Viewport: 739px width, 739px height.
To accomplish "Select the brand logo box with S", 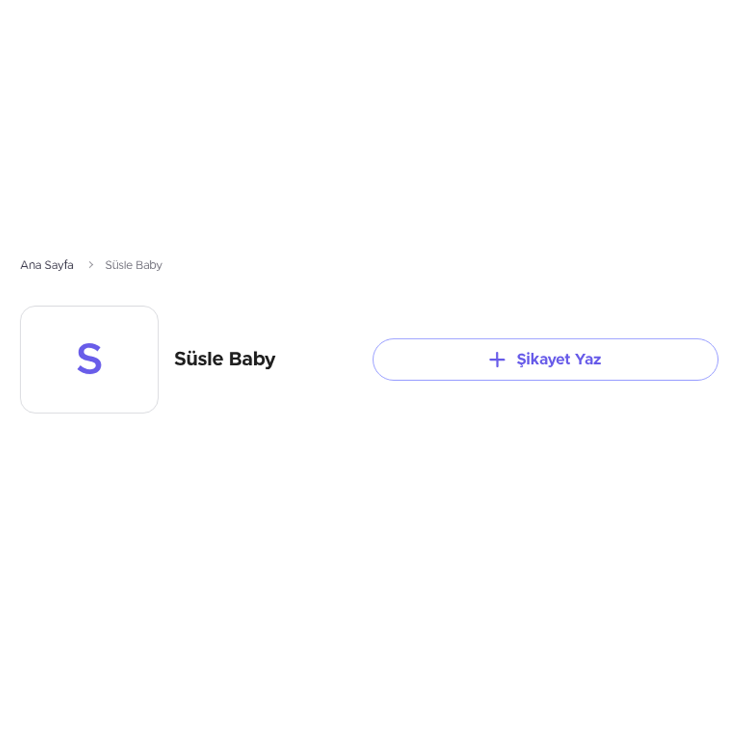I will coord(89,360).
